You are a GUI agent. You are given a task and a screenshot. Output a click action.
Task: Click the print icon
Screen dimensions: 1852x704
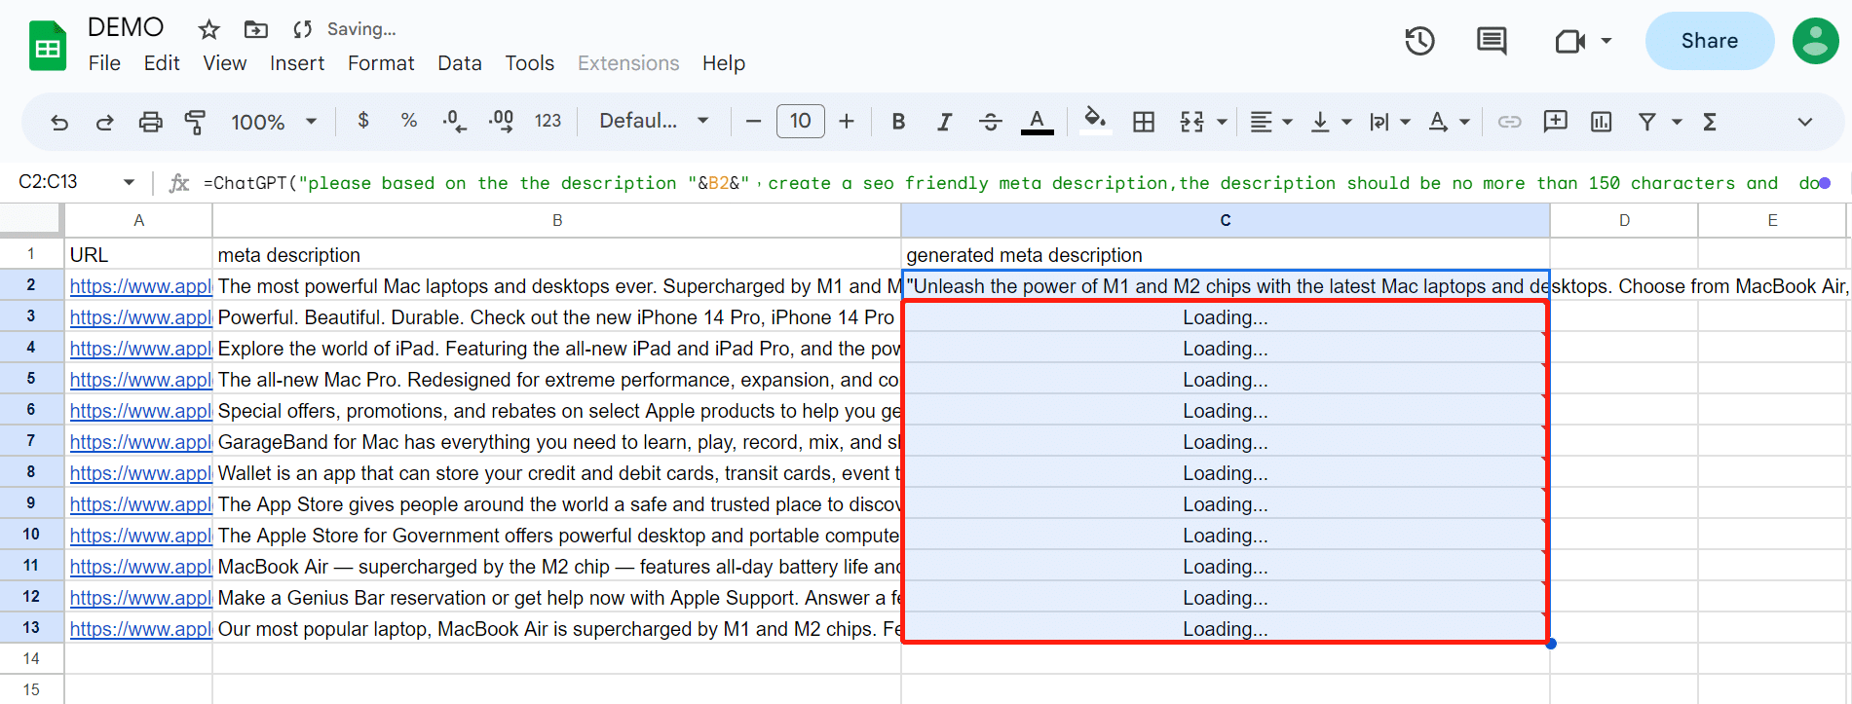click(150, 122)
